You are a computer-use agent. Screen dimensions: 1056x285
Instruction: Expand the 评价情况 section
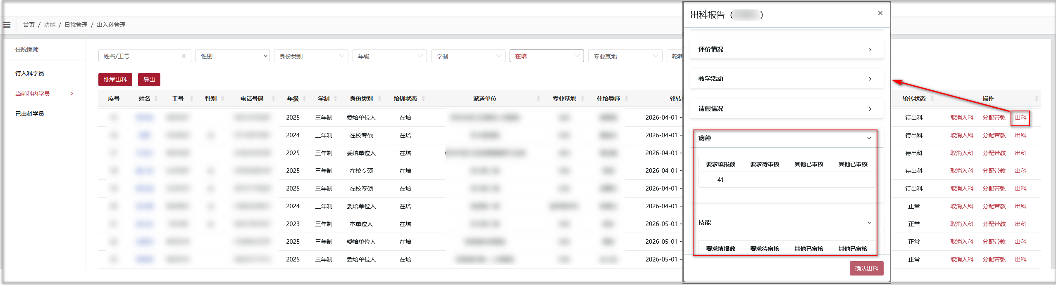[x=787, y=49]
